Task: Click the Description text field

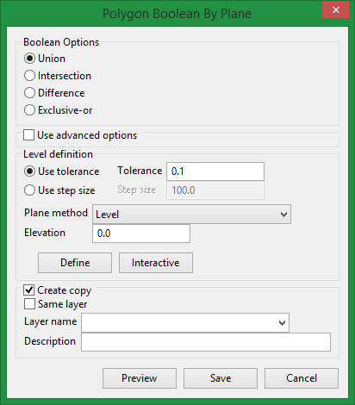Action: 206,342
